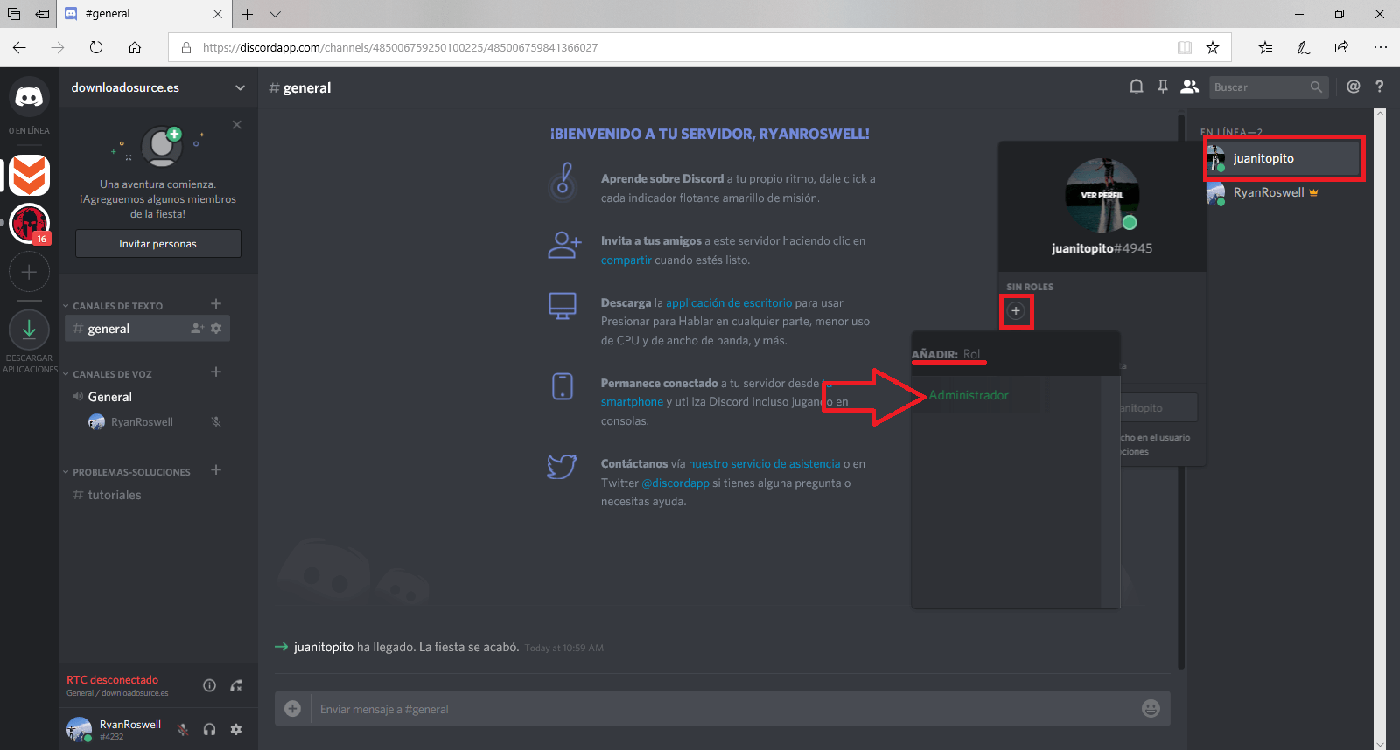
Task: Refresh the browser page
Action: pos(96,47)
